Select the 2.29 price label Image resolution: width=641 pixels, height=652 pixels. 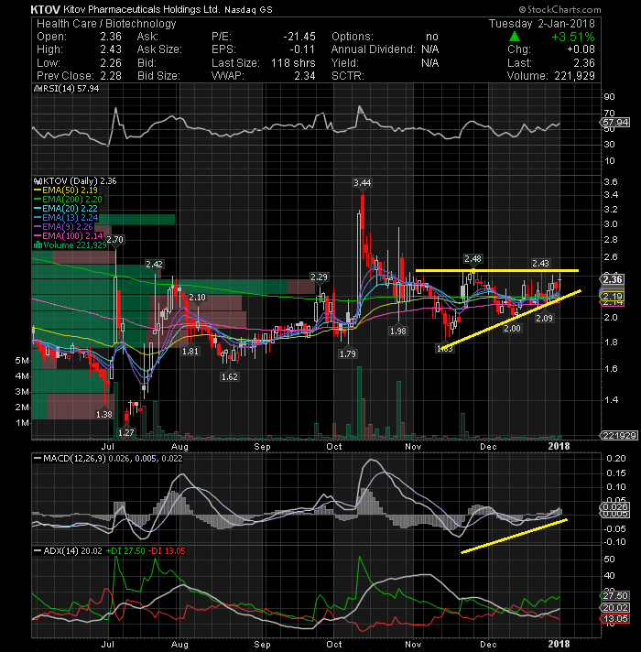(x=319, y=277)
